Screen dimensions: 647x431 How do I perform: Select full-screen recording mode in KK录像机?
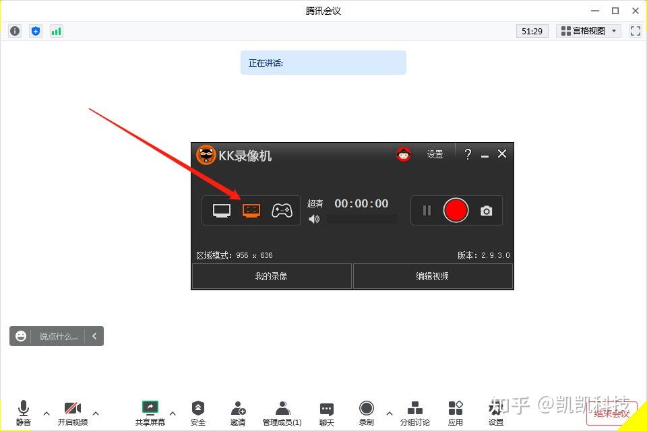click(221, 209)
